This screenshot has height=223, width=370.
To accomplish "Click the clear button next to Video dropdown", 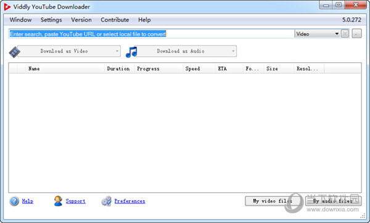I will click(345, 34).
